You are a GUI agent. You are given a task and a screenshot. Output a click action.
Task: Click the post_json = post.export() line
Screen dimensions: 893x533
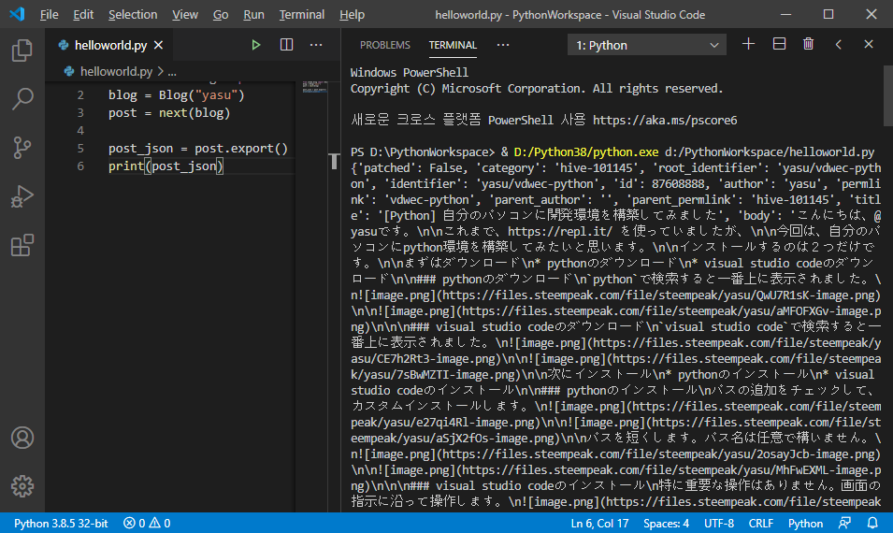tap(198, 148)
